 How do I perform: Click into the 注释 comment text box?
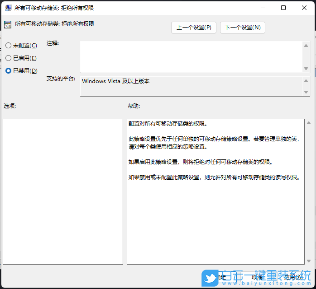(191, 57)
